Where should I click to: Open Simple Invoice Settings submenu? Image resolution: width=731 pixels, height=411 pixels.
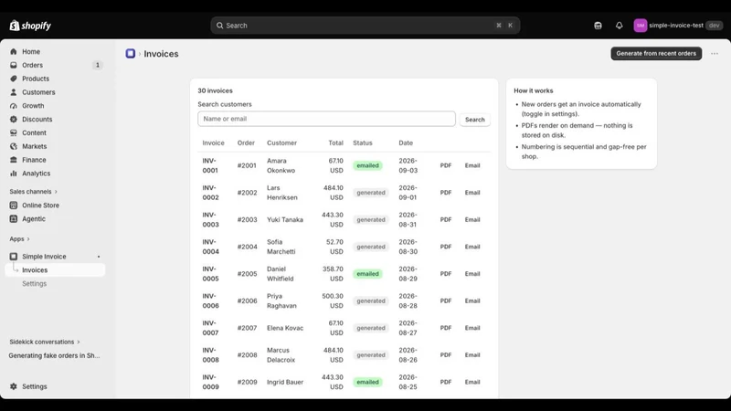pos(35,283)
